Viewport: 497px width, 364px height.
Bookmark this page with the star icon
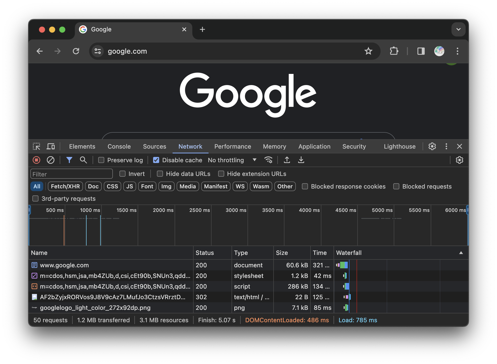pyautogui.click(x=368, y=51)
